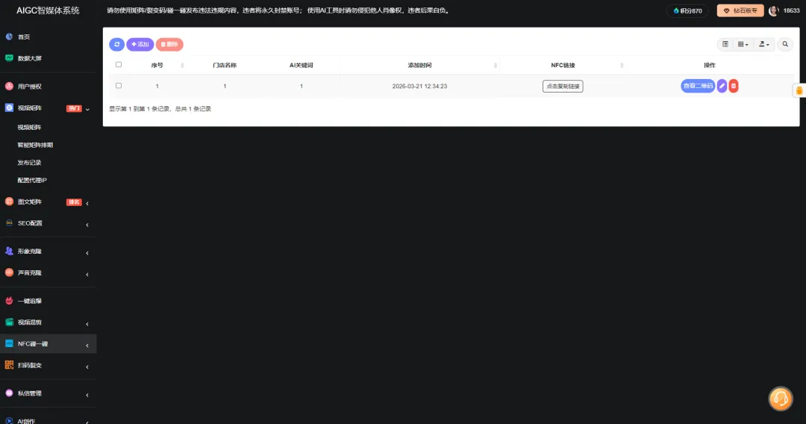Open the orange customer service headset icon
806x424 pixels.
coord(781,399)
